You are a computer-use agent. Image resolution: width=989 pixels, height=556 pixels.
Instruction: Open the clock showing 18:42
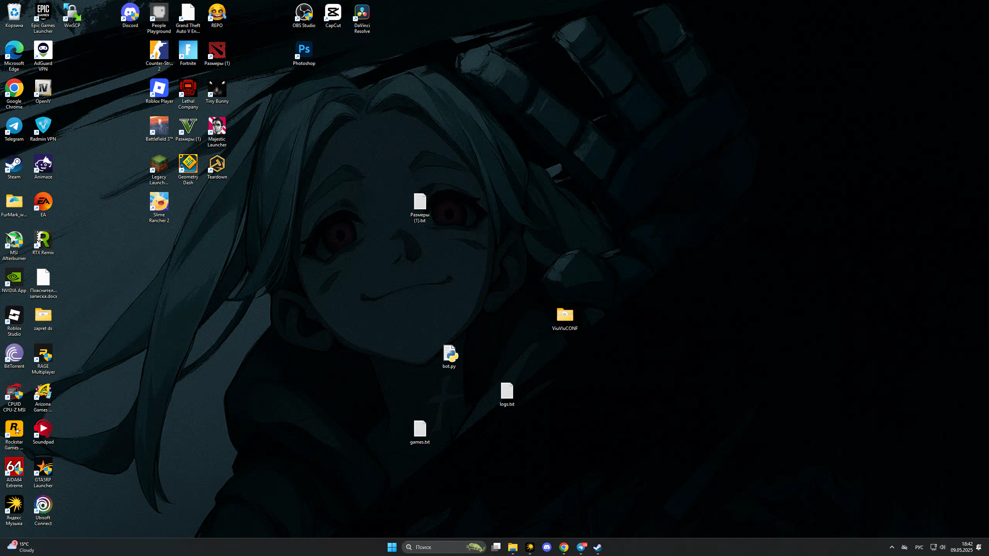(962, 547)
